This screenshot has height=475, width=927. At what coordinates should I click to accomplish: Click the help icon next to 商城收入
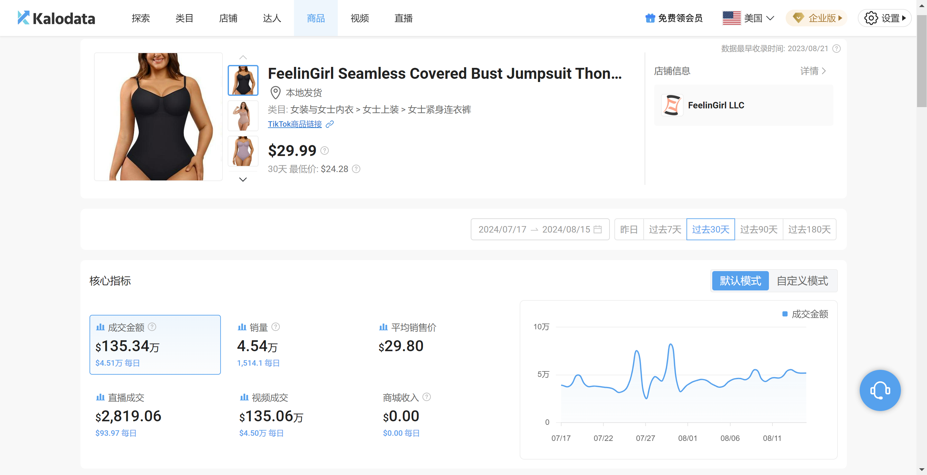[426, 397]
